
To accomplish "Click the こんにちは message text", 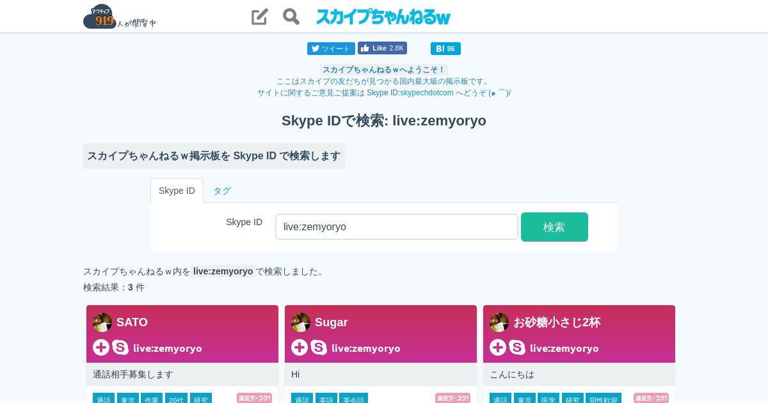I will [512, 374].
